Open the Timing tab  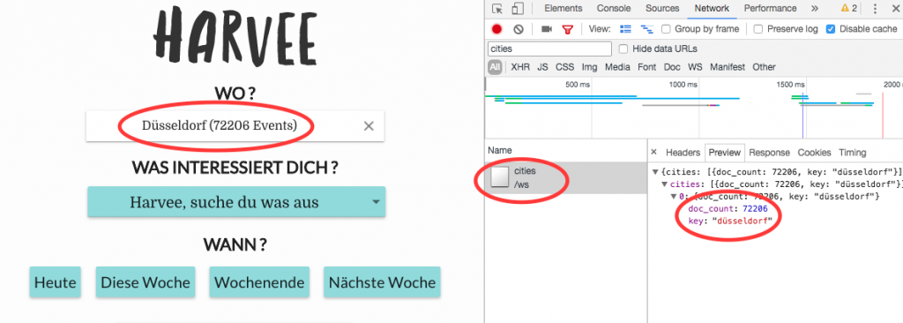(853, 153)
